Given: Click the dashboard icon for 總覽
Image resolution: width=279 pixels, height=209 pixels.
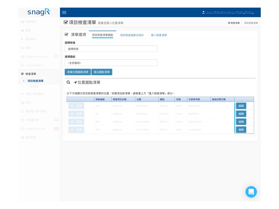Looking at the screenshot, I should click(x=22, y=30).
